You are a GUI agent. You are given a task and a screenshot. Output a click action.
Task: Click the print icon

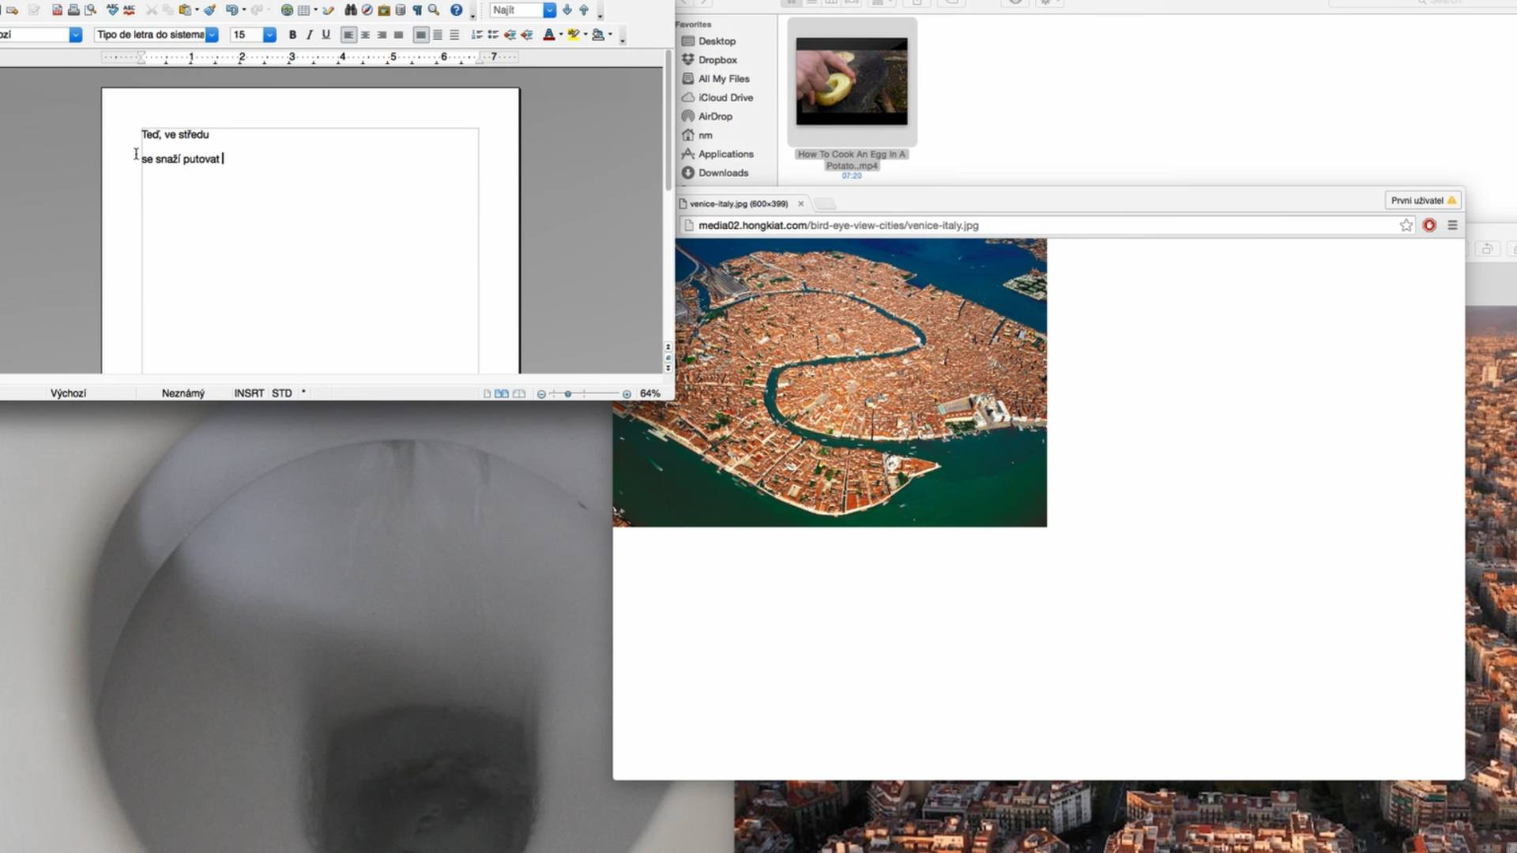point(73,10)
